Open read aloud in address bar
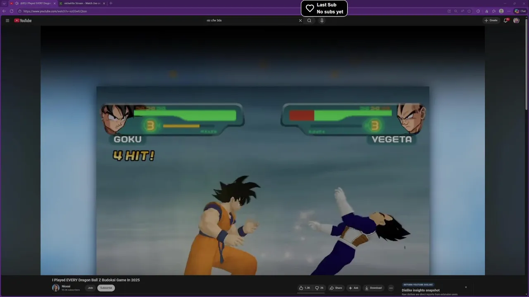529x297 pixels. tap(462, 11)
